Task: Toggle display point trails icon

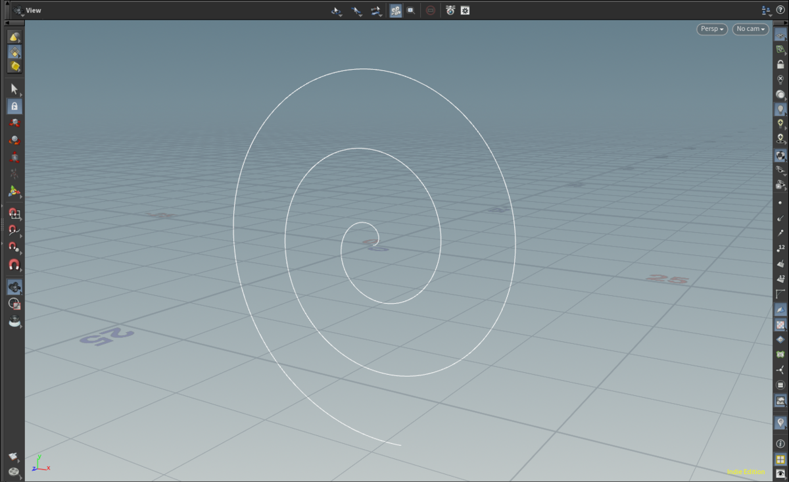Action: click(780, 233)
